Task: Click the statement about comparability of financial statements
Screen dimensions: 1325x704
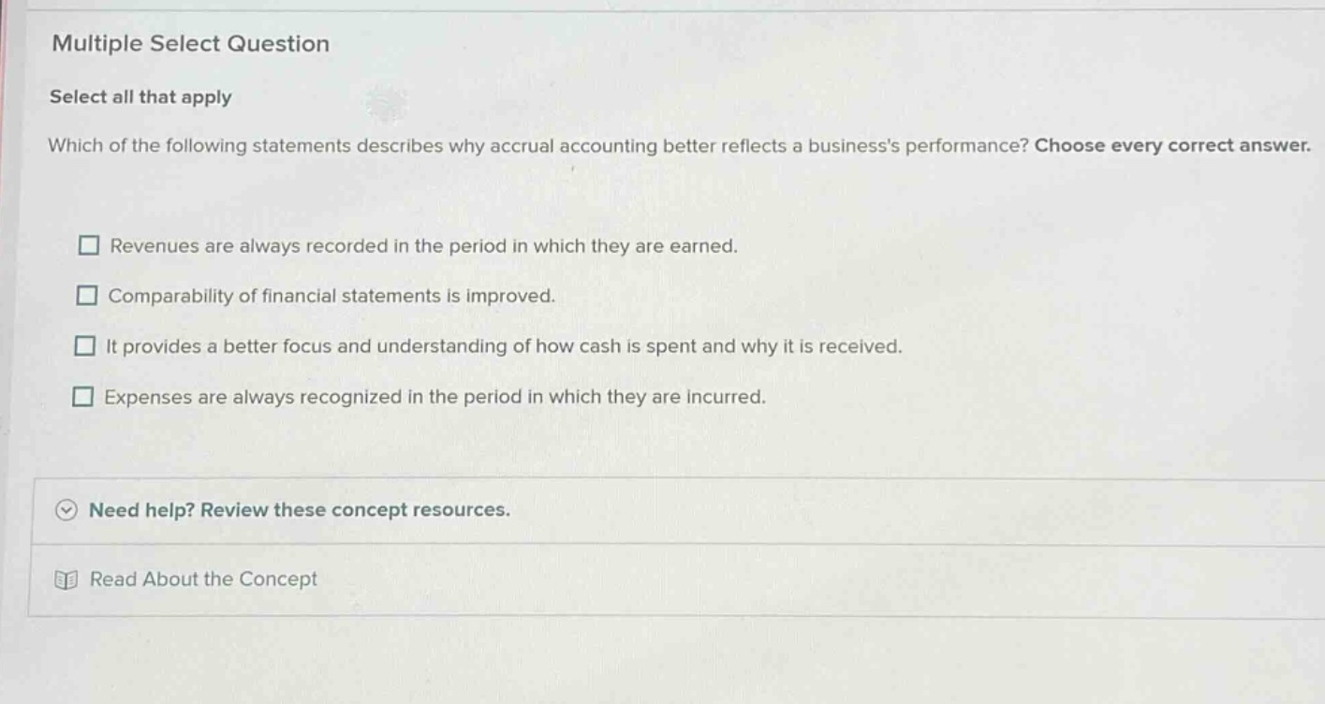Action: 331,295
